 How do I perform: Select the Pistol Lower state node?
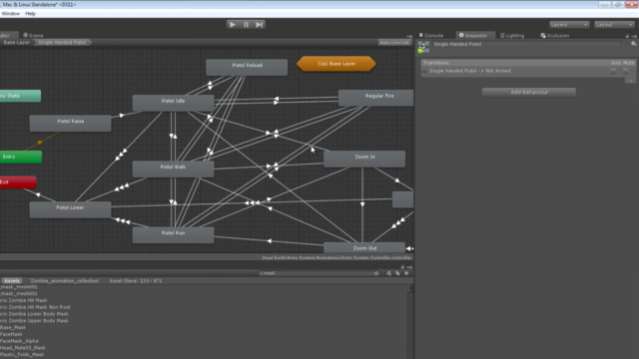70,209
